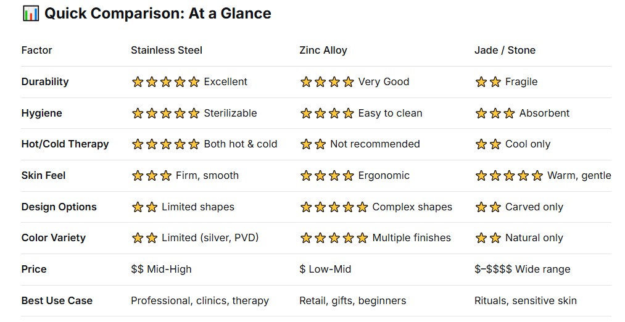Click the "Rituals, sensitive skin" cell
Screen dimensions: 625x322
pos(526,300)
